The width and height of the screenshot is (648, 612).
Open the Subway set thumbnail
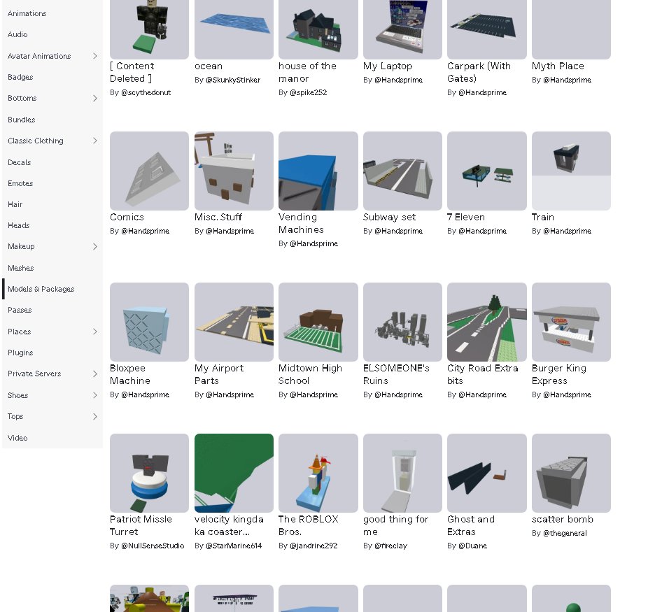[x=402, y=171]
